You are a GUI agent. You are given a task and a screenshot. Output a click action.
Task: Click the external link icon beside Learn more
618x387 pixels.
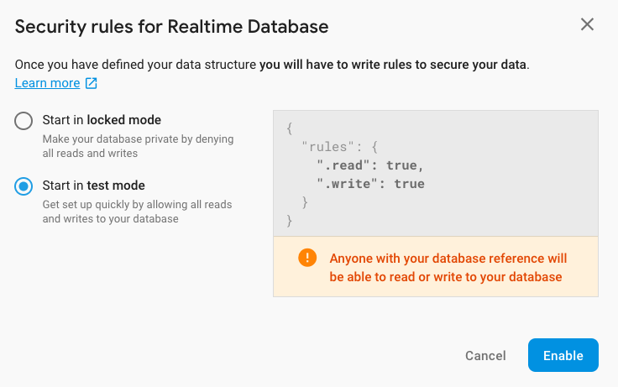pos(92,83)
